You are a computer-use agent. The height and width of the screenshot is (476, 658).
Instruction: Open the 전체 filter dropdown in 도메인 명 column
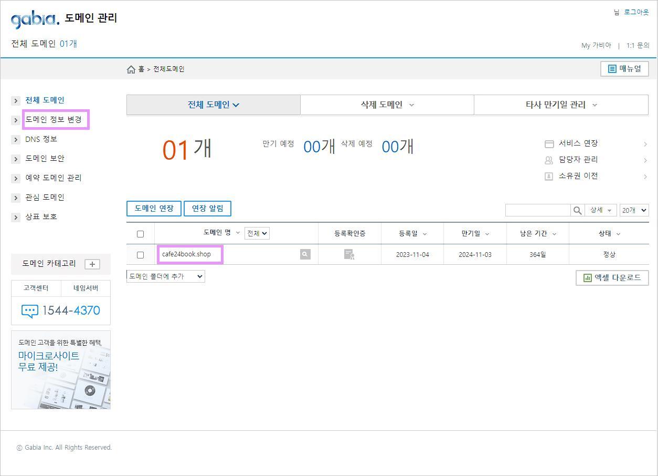pyautogui.click(x=257, y=233)
